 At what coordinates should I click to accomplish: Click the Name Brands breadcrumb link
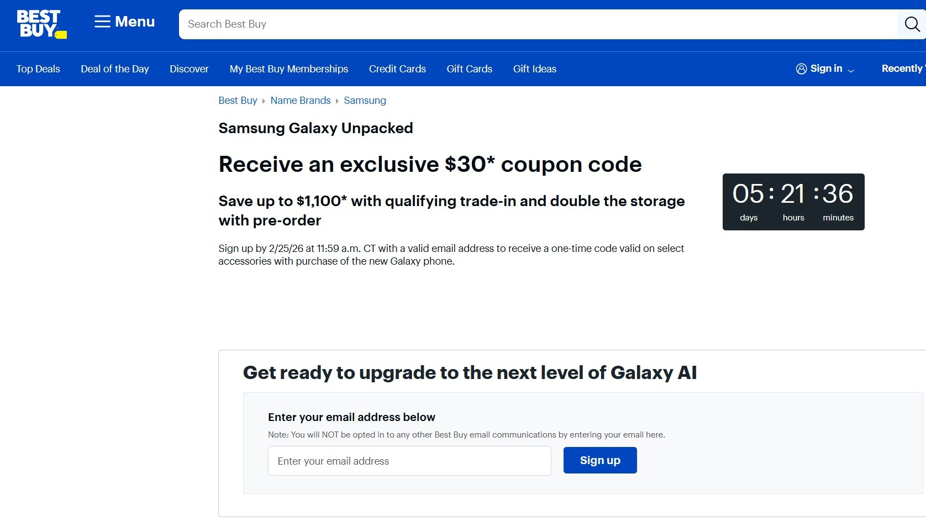click(301, 101)
